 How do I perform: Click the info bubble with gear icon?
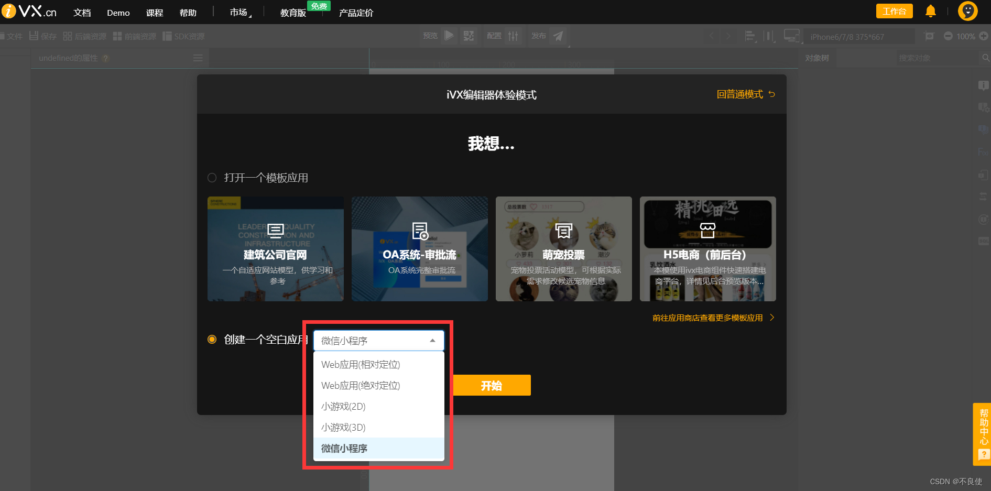click(x=983, y=107)
